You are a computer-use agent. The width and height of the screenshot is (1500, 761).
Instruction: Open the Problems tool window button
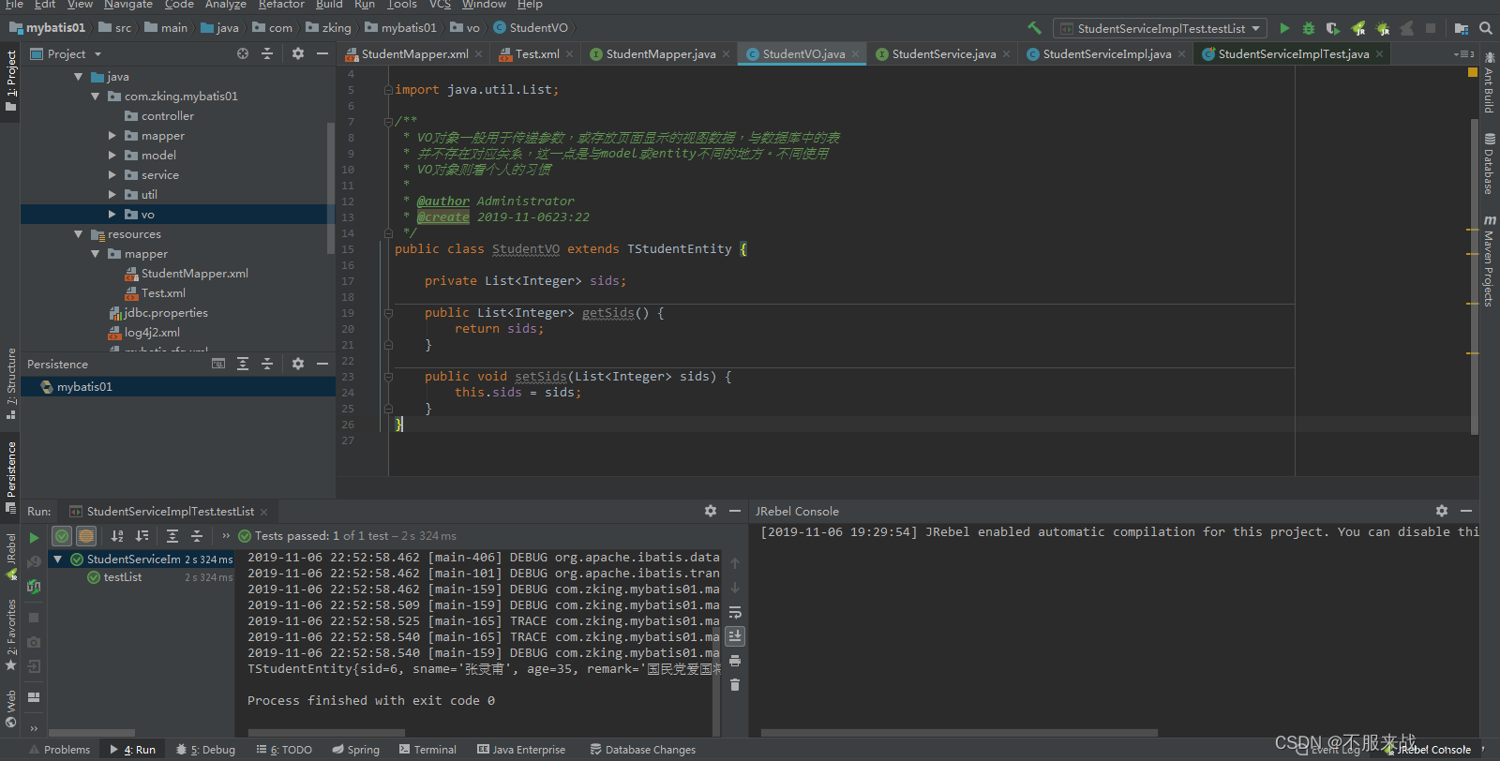click(x=59, y=750)
